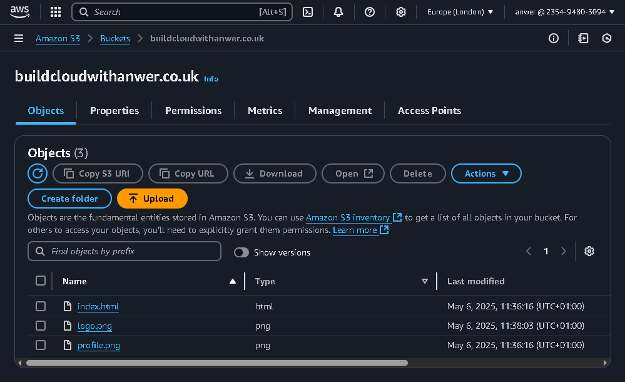Image resolution: width=625 pixels, height=382 pixels.
Task: Click page number 1 in pagination
Action: point(546,251)
